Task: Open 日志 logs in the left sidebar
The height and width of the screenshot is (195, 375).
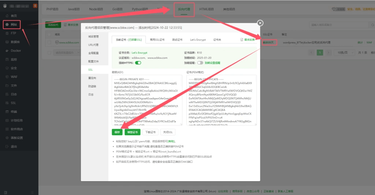Action: (14, 94)
